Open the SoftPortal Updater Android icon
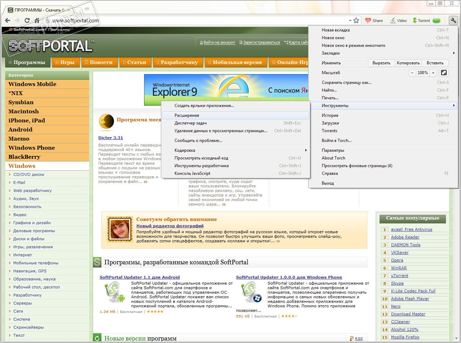This screenshot has height=343, width=461. (114, 292)
